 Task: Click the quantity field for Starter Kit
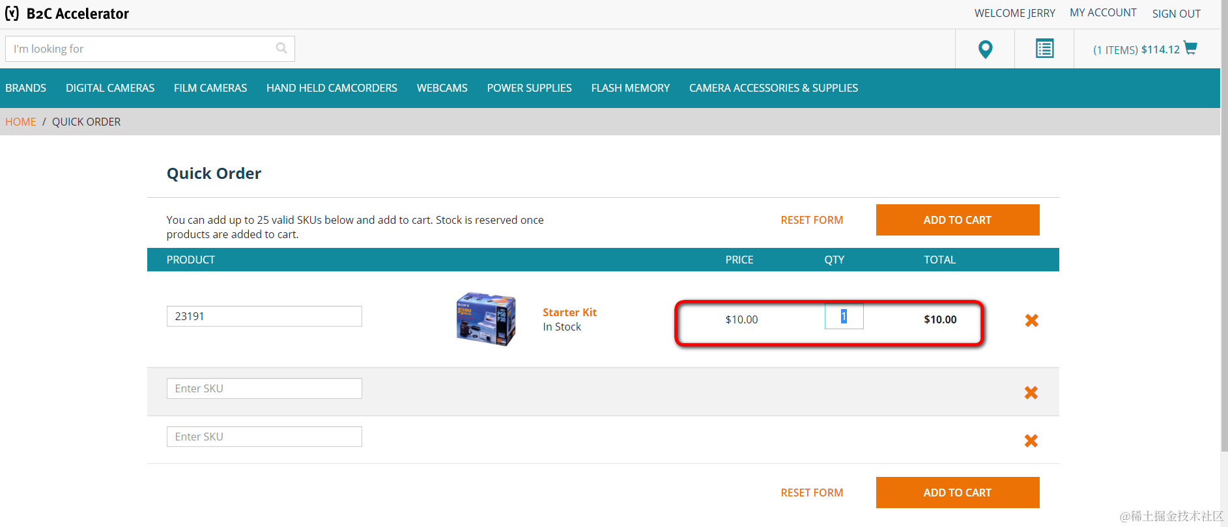coord(844,316)
